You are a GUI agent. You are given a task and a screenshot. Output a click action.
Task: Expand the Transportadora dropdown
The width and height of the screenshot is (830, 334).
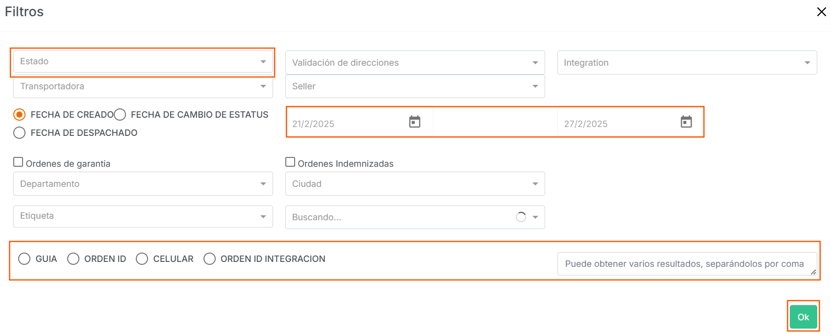coord(143,86)
